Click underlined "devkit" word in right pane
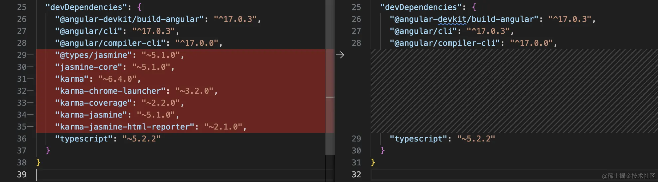658x182 pixels. point(452,19)
